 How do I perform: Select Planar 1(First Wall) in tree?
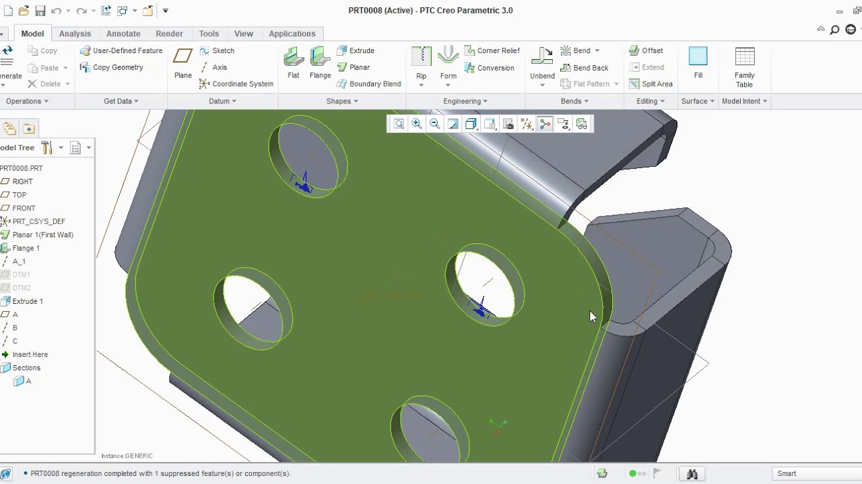pos(42,235)
